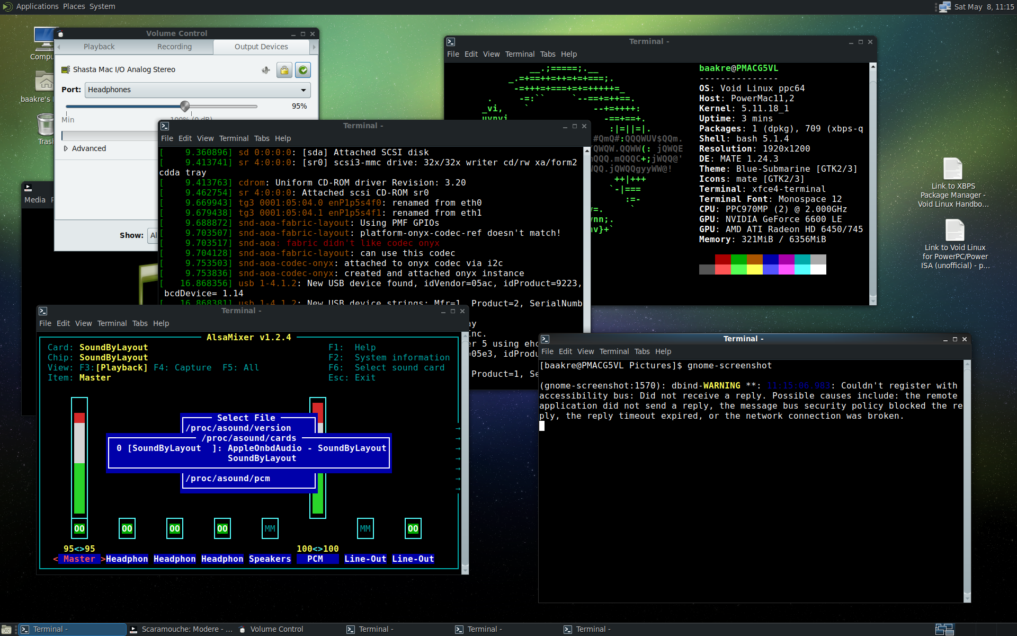Toggle mute for Shasta Mac I/O output
Screen dimensions: 1017x636
pos(266,70)
